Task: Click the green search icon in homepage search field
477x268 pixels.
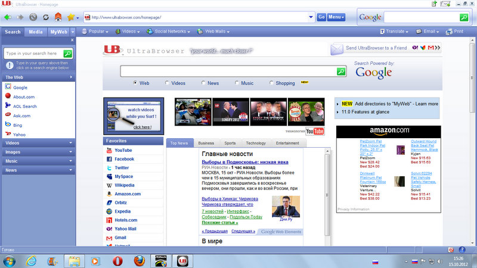Action: pos(341,71)
